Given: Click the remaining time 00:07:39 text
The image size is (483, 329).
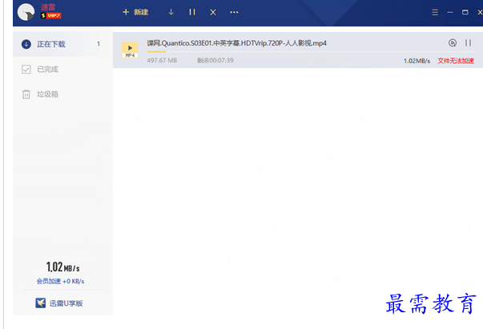Looking at the screenshot, I should click(215, 60).
